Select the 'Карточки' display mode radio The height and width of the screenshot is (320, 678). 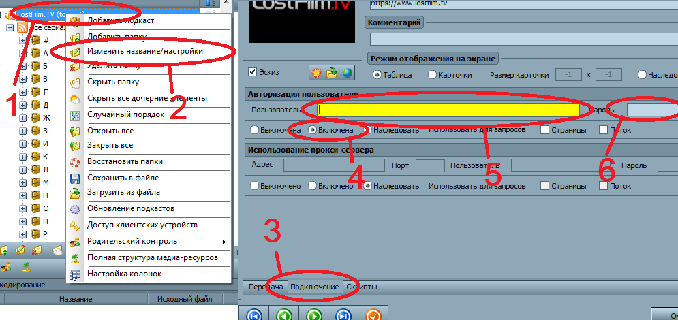[432, 75]
